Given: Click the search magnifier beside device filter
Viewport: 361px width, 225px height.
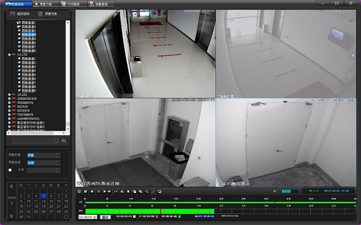Looking at the screenshot, I should pyautogui.click(x=64, y=140).
